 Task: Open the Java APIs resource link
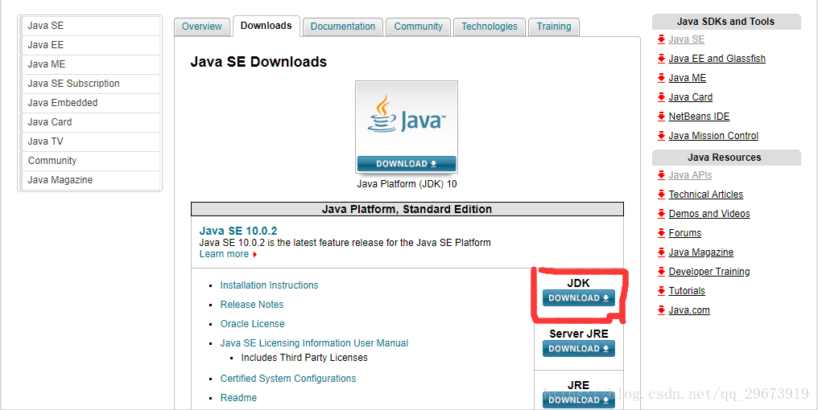(690, 175)
